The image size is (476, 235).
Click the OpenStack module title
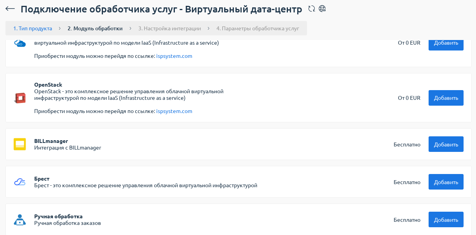tap(48, 85)
